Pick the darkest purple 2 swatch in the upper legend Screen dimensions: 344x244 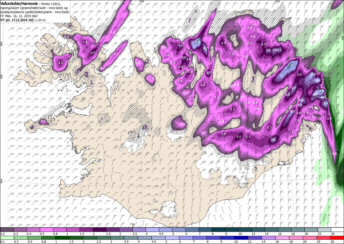click(x=99, y=230)
